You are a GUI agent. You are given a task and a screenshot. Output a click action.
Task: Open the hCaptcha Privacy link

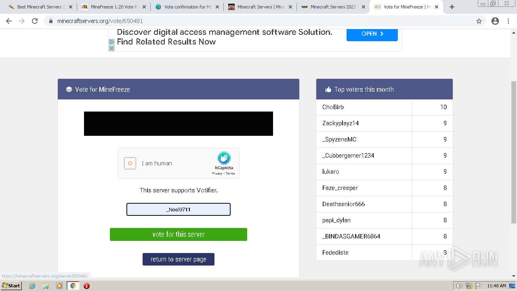(x=217, y=173)
